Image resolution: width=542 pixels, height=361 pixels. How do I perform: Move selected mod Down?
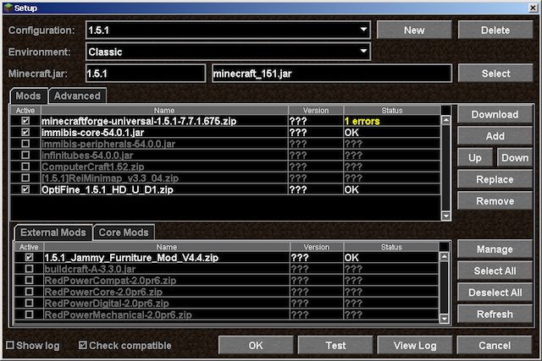click(x=515, y=158)
